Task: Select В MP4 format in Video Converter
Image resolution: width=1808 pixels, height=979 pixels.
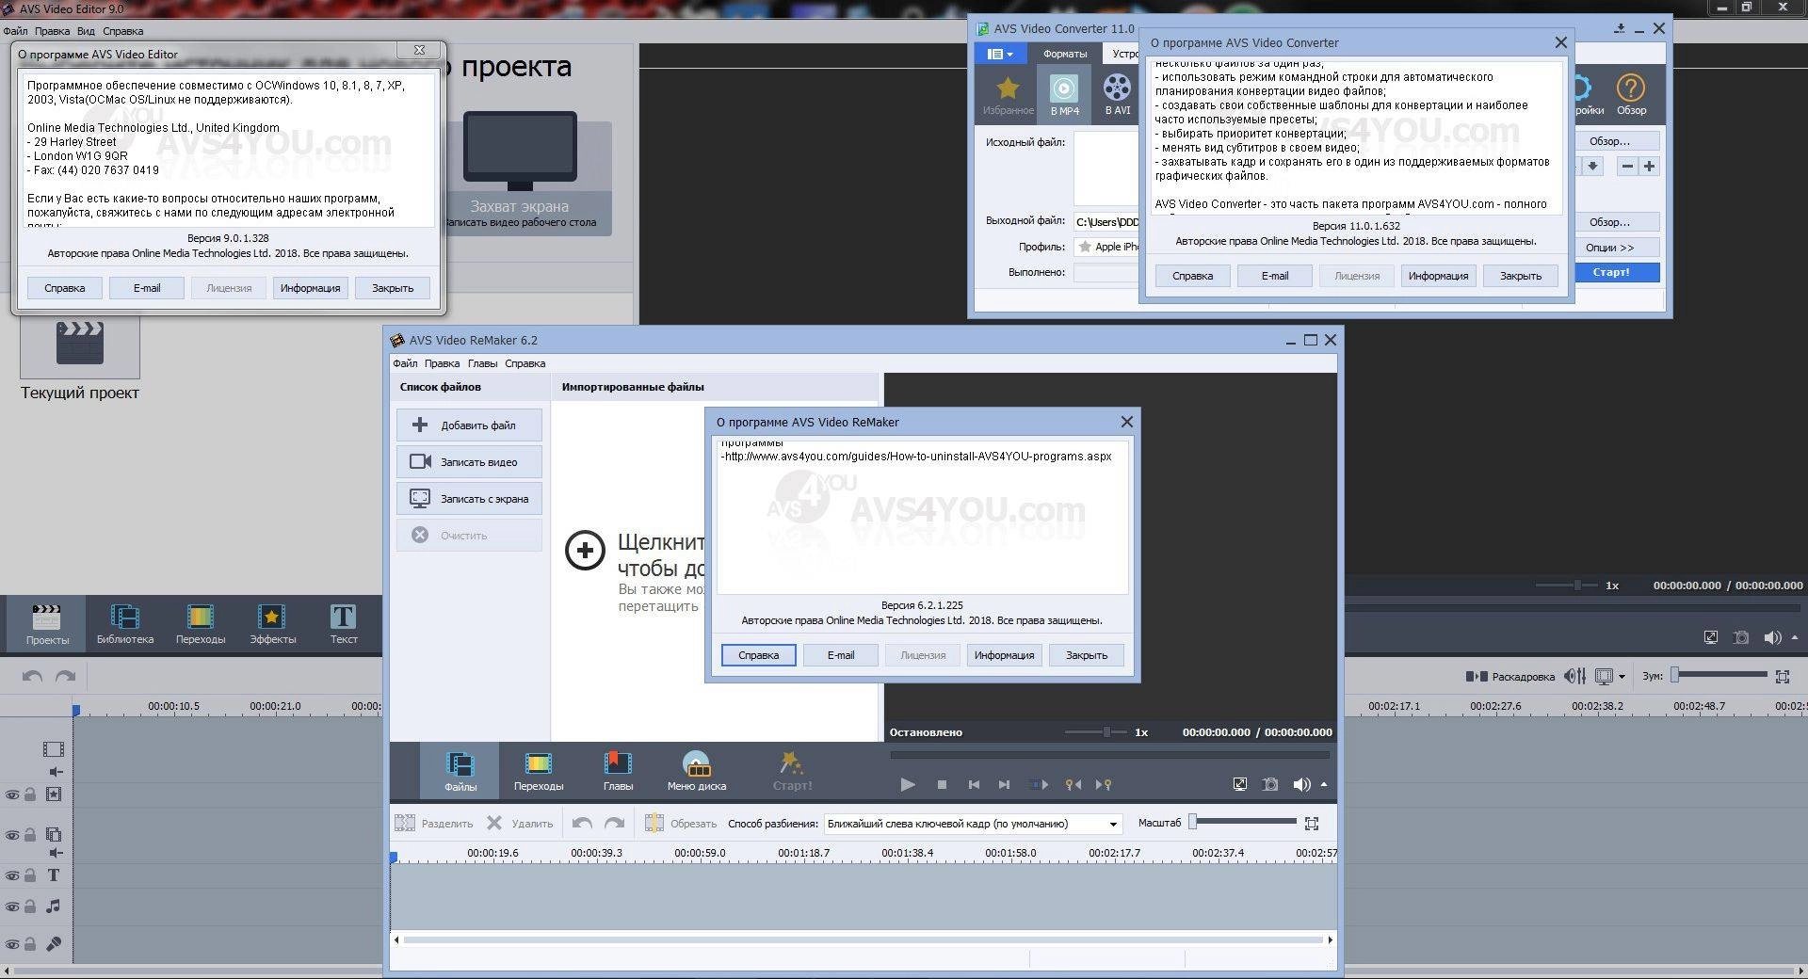Action: [x=1064, y=94]
